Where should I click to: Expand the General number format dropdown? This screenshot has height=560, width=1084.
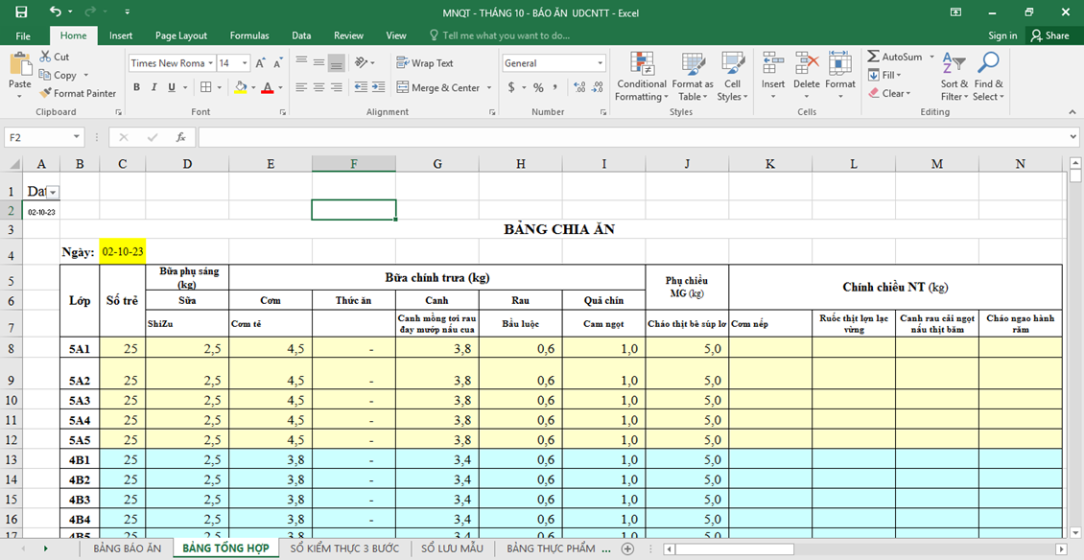pos(601,63)
